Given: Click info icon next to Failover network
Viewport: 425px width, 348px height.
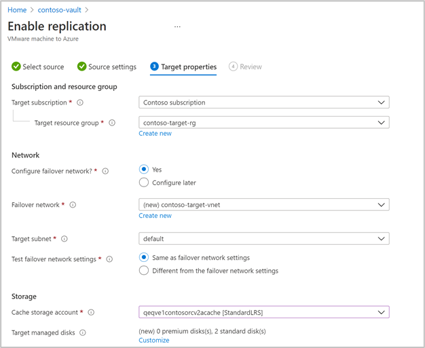Looking at the screenshot, I should click(x=73, y=205).
